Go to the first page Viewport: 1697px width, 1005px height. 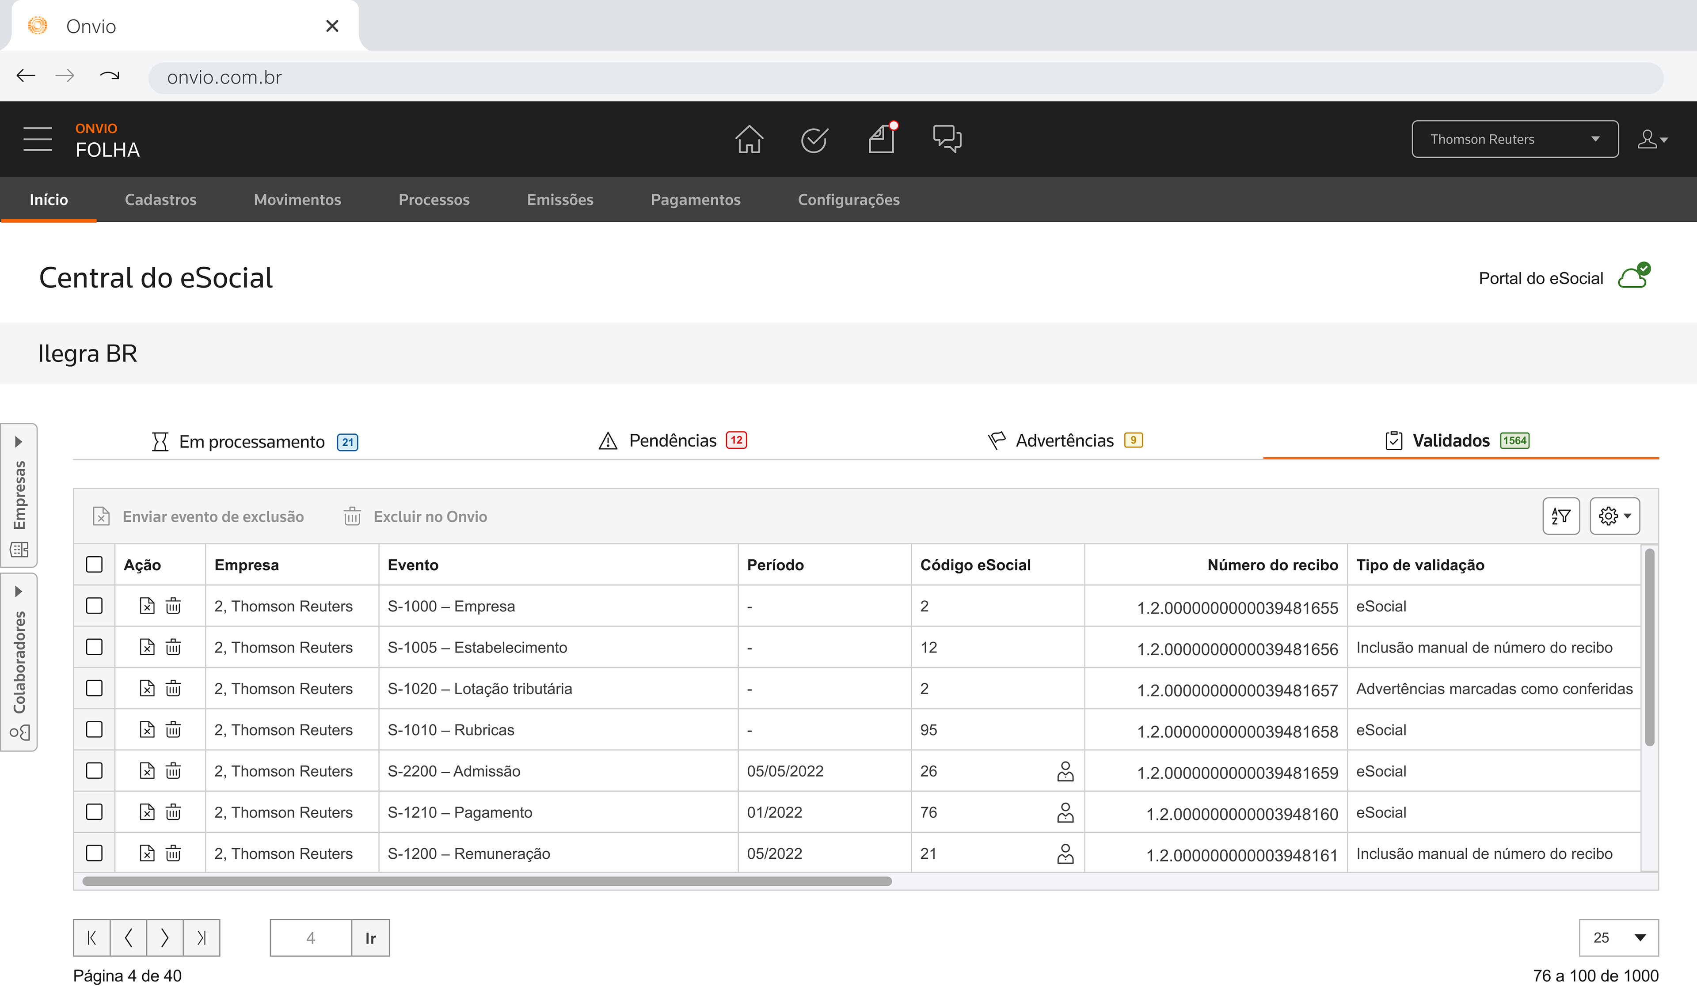click(91, 938)
